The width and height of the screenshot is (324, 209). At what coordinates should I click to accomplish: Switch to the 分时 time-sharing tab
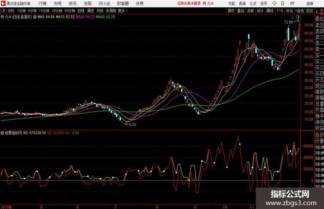tap(11, 11)
